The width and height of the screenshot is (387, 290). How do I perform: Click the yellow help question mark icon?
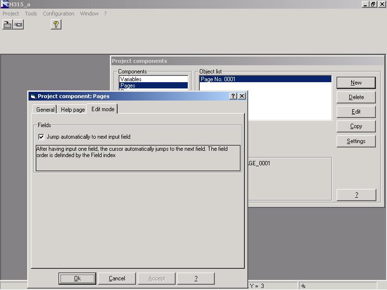coord(56,25)
